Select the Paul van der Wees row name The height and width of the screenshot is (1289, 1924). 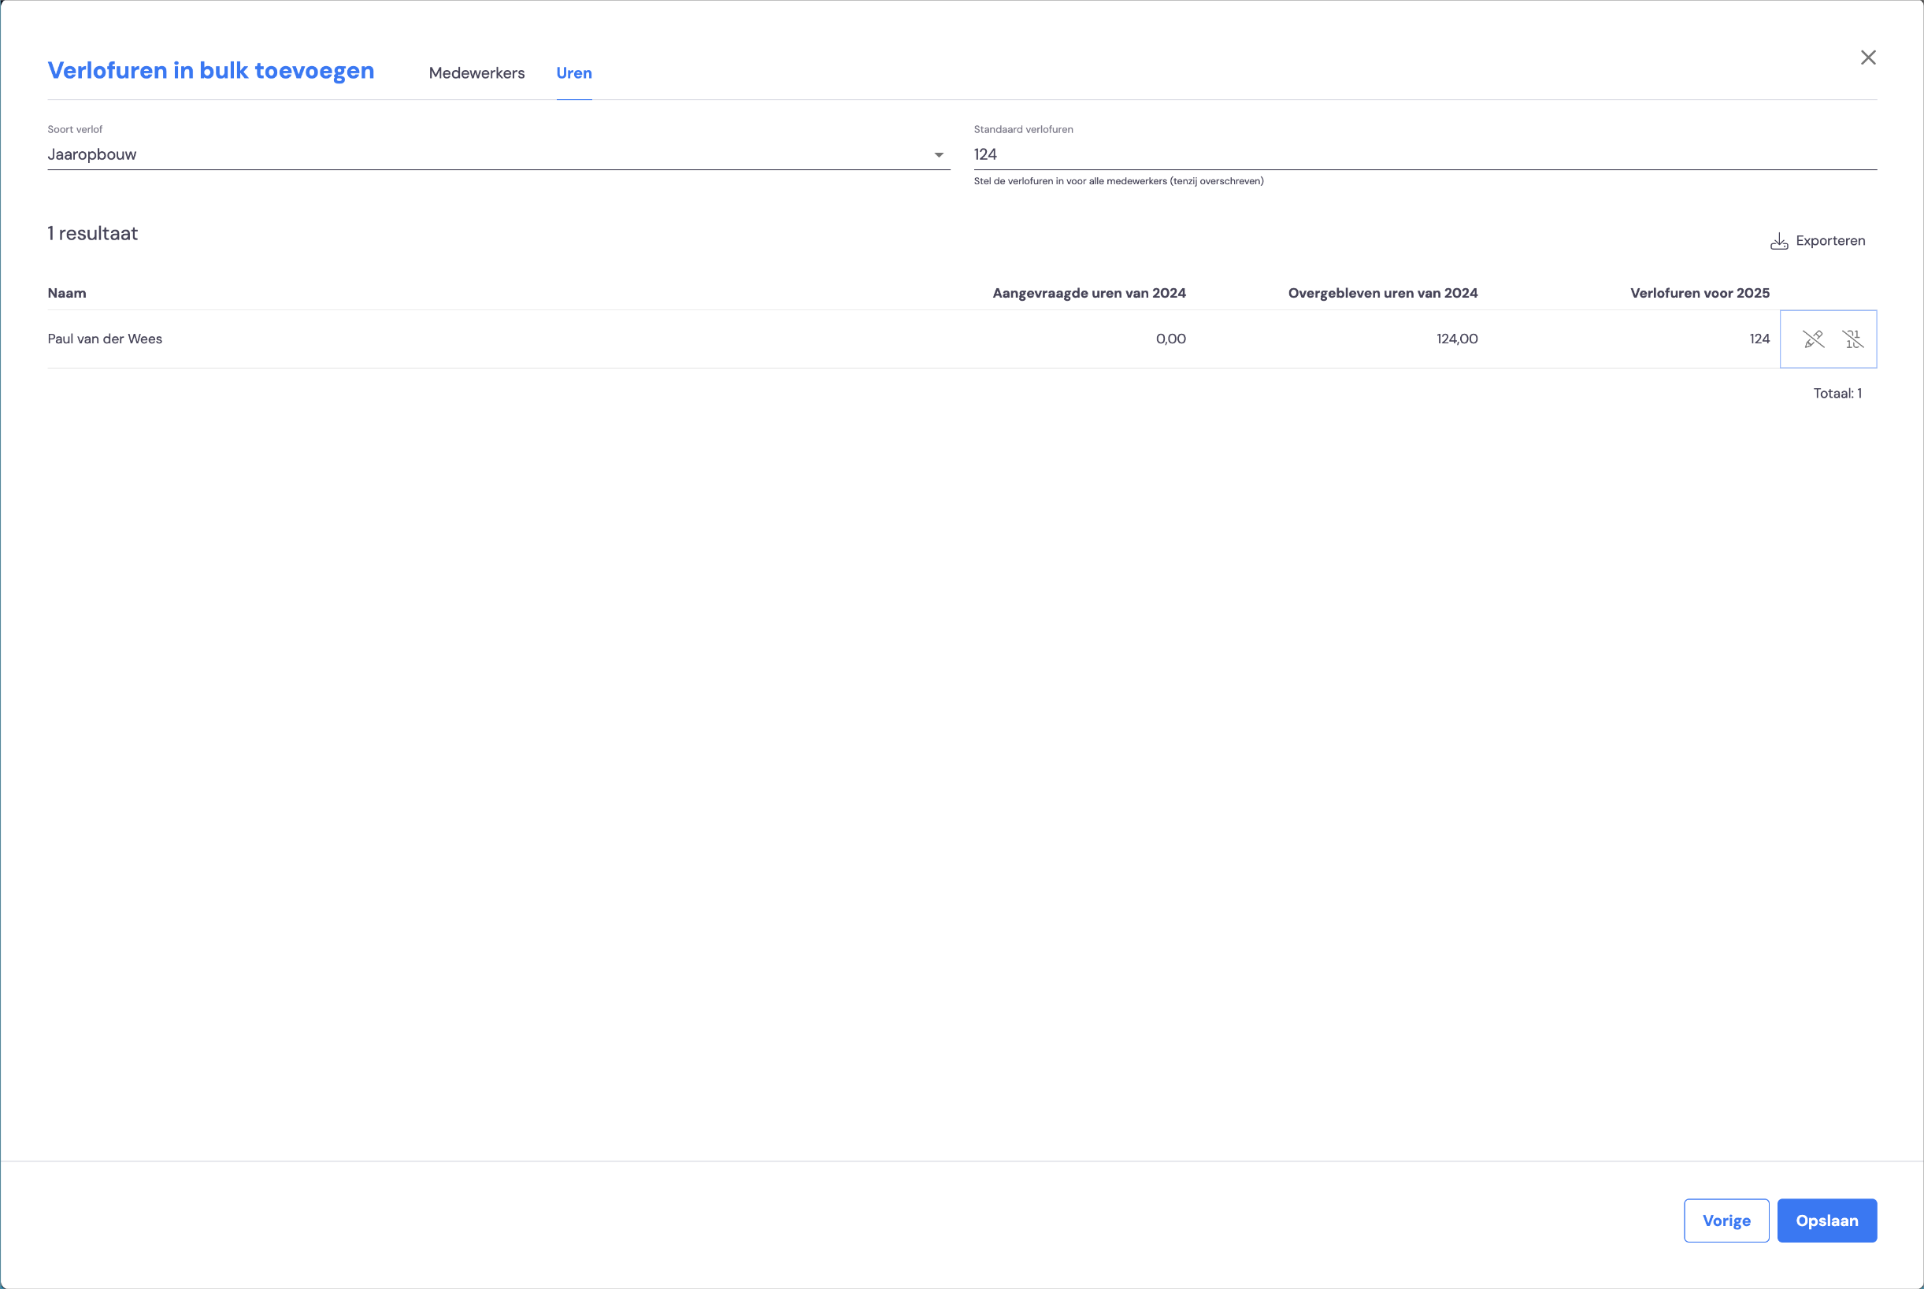point(106,339)
